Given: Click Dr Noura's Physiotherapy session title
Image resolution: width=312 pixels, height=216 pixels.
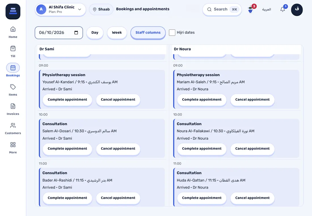Looking at the screenshot, I should [x=198, y=75].
